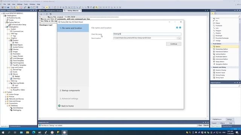Viewport: 241px width, 135px height.
Task: Select the Navigation Button in Toolbox
Action: point(221,64)
